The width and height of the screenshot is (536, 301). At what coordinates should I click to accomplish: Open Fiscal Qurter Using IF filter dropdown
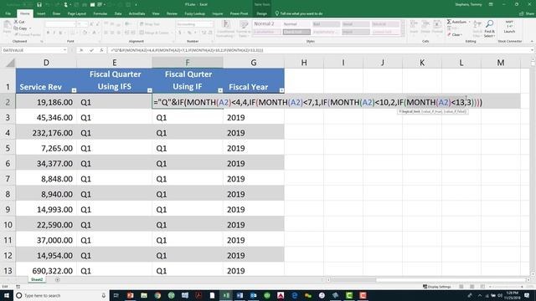pos(220,90)
